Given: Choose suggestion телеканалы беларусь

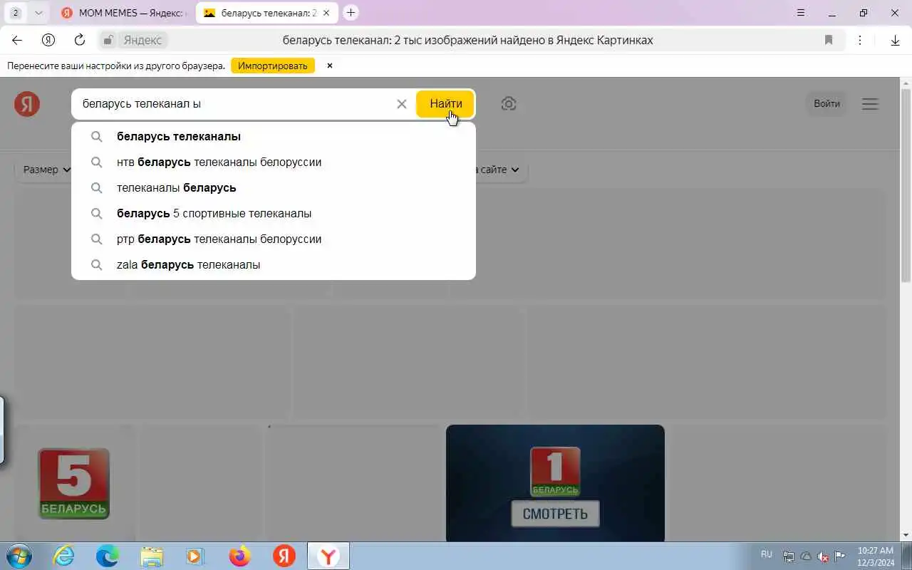Looking at the screenshot, I should click(274, 187).
